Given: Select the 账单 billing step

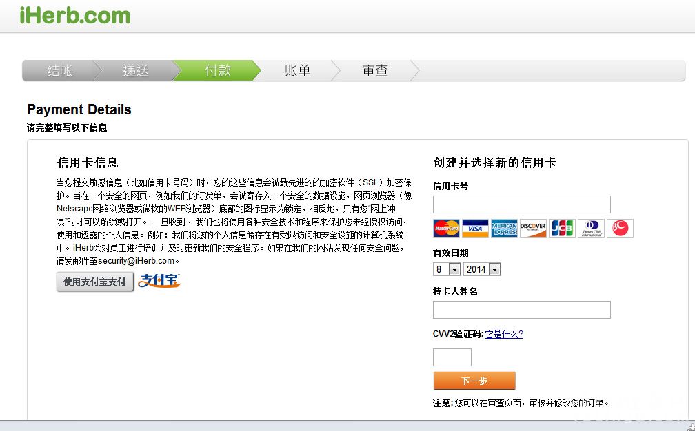Looking at the screenshot, I should [x=297, y=70].
